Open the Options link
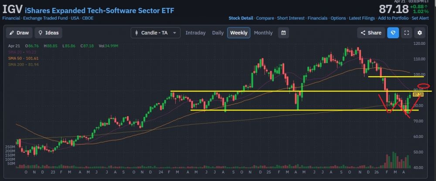Viewport: 436px width, 181px height. [338, 18]
